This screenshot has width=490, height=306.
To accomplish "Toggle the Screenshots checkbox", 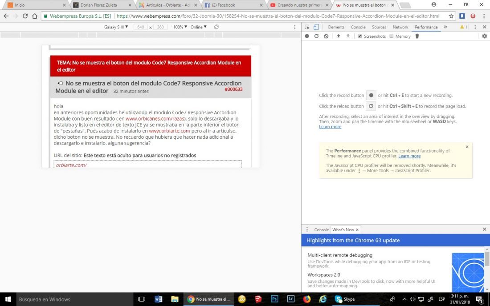I will [x=359, y=36].
